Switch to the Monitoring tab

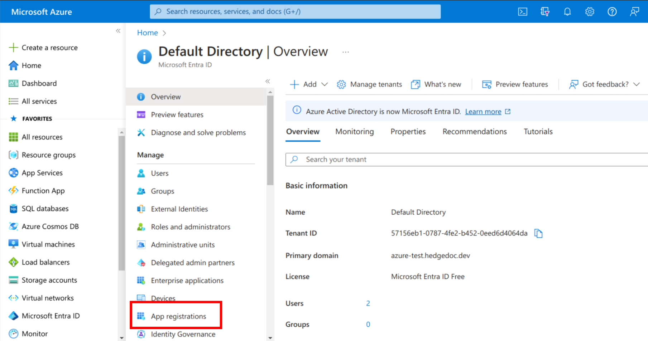(354, 131)
